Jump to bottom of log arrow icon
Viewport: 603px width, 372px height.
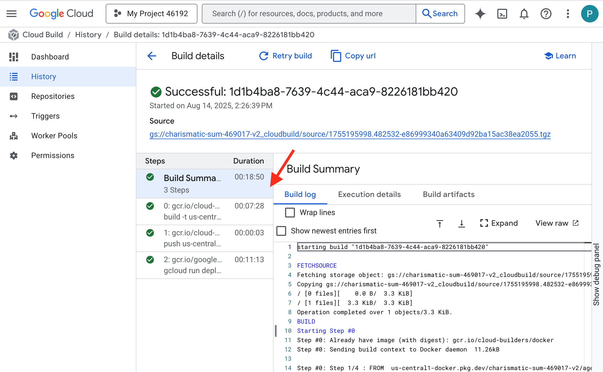coord(461,224)
